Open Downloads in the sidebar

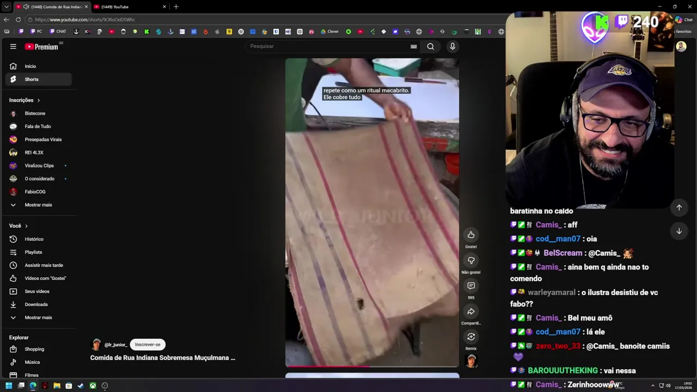click(38, 304)
